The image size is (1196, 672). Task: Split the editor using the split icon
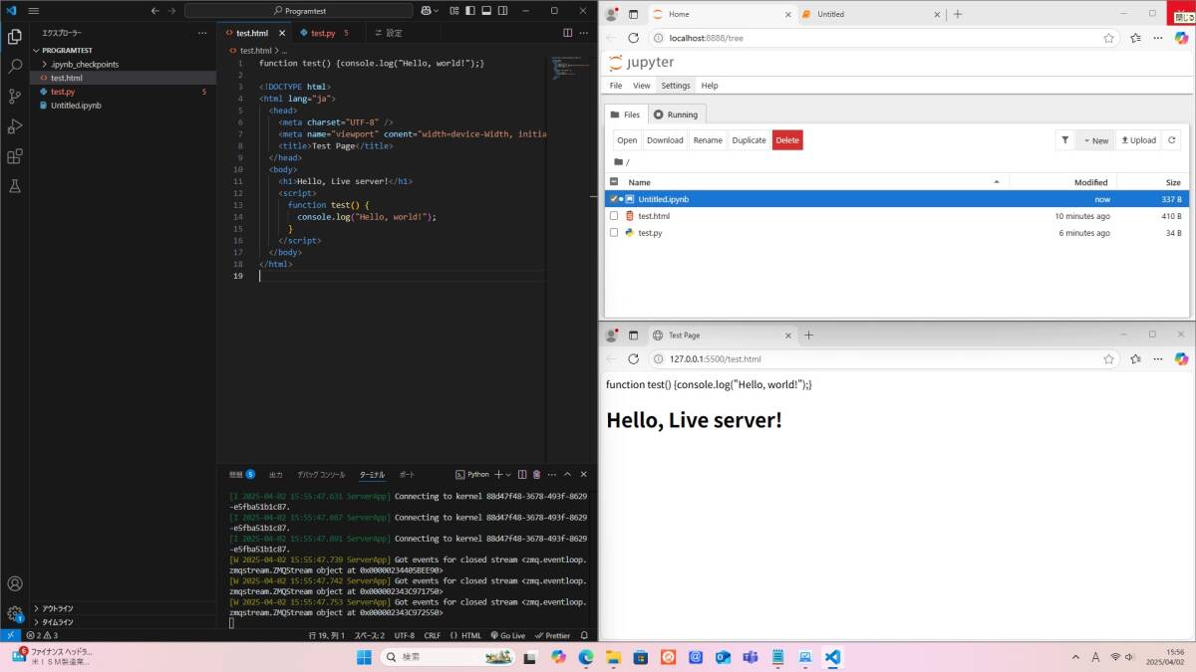pyautogui.click(x=568, y=33)
